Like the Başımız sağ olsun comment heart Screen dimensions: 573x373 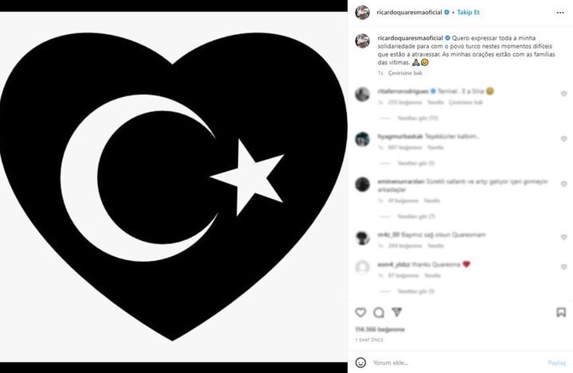point(564,237)
